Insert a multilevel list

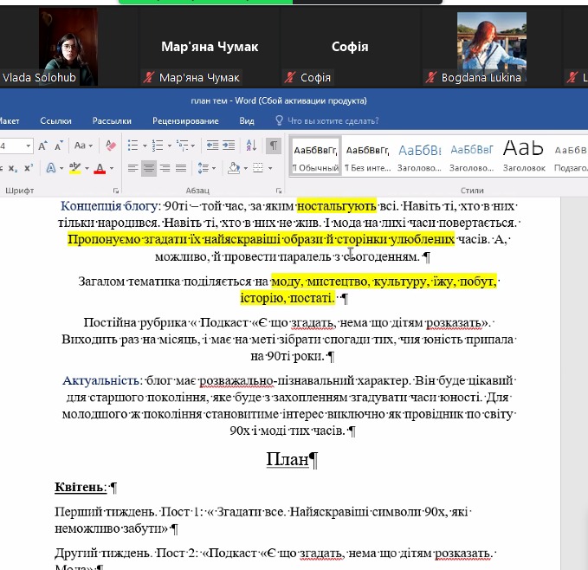point(182,146)
